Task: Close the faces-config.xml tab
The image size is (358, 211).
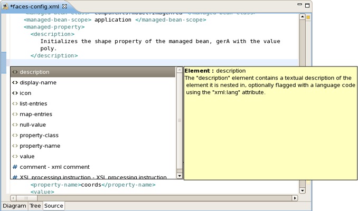Action: point(64,6)
